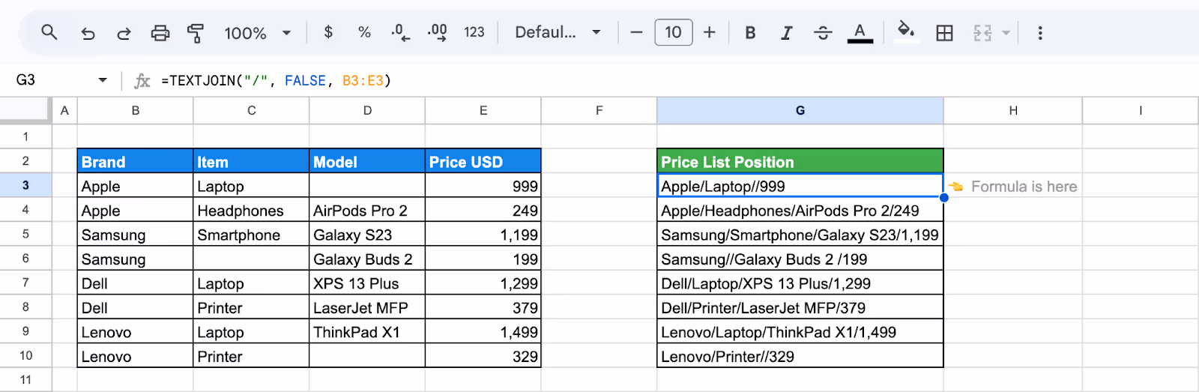Format as percent
The height and width of the screenshot is (392, 1199).
coord(364,32)
